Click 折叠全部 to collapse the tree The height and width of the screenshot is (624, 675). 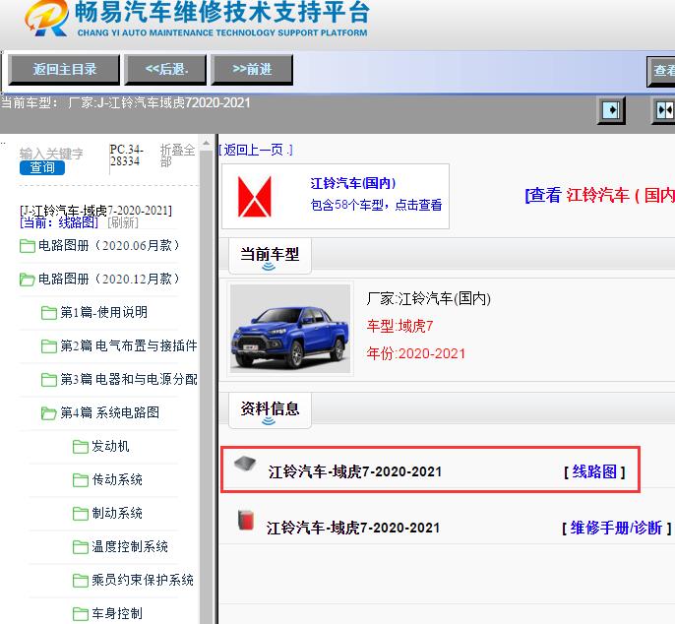[x=177, y=156]
